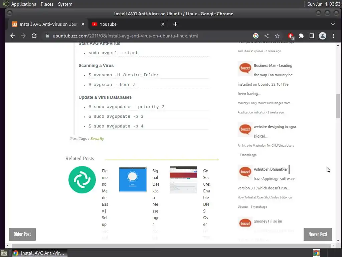Viewport: 342px width, 257px height.
Task: Open the System menu
Action: point(65,4)
